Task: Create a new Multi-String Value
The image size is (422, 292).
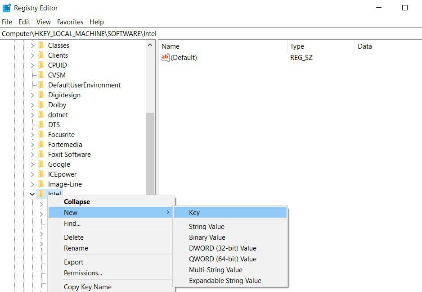Action: click(230, 269)
